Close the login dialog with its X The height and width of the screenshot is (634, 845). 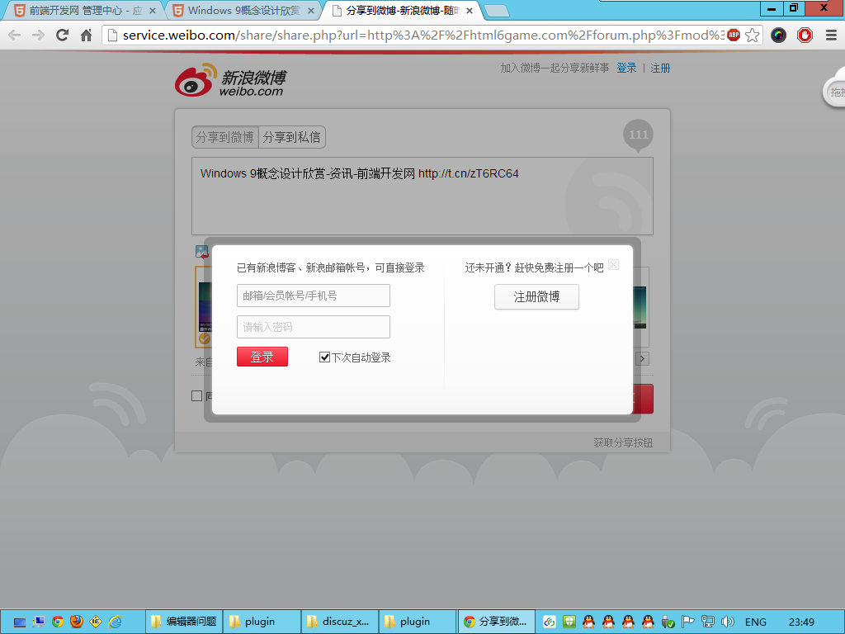[x=613, y=265]
